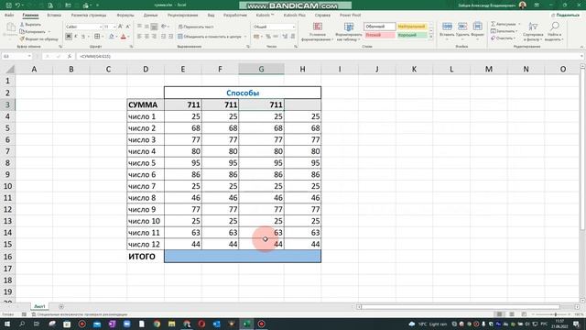Delete cells with Удалить
This screenshot has height=330, width=586.
click(x=462, y=30)
